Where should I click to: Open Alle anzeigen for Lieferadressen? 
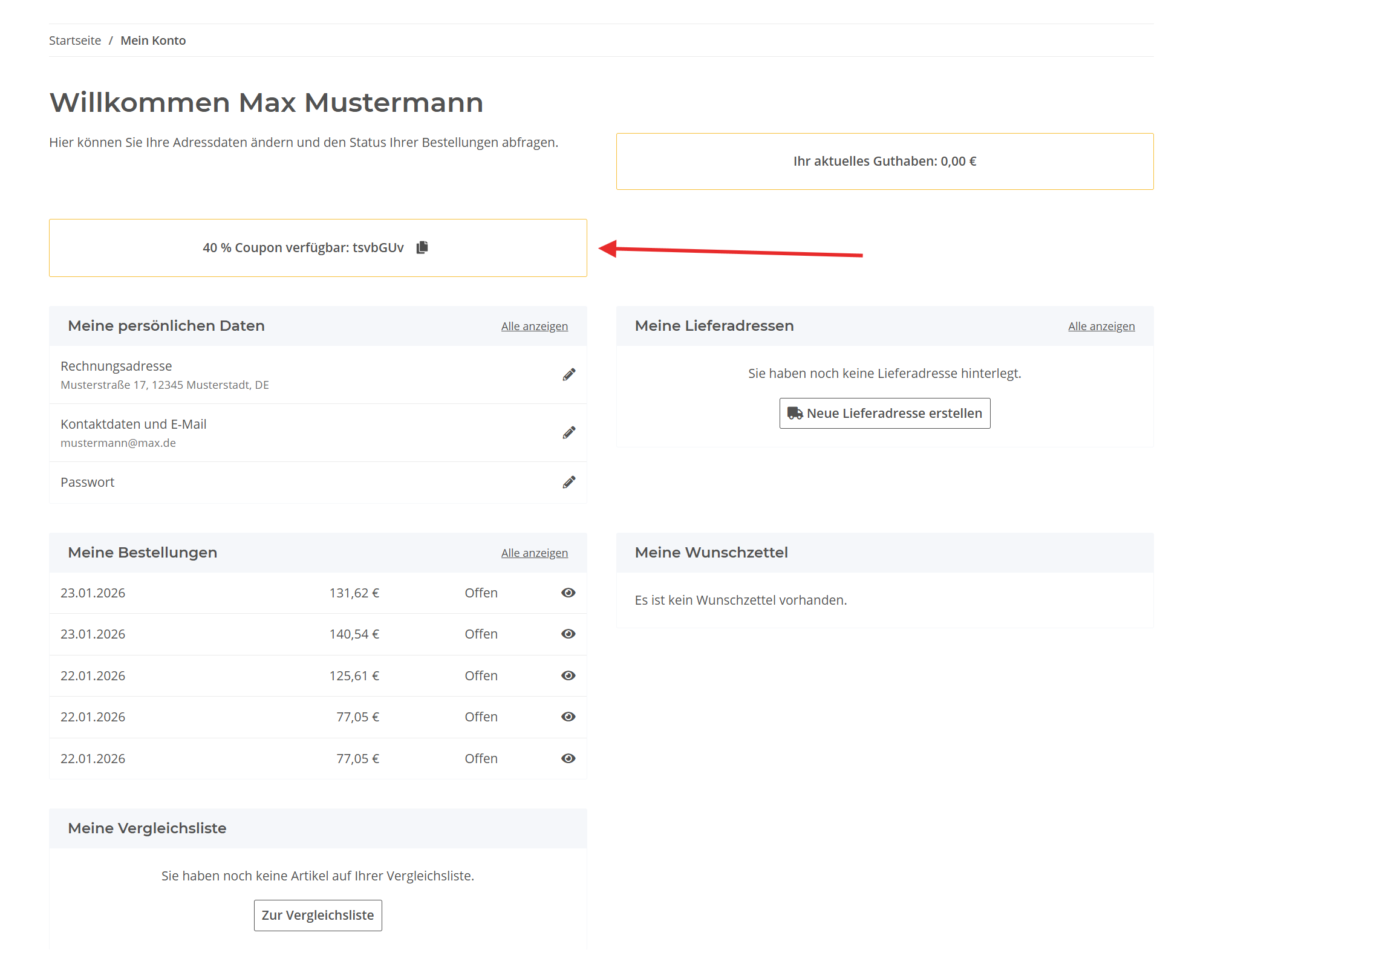point(1101,327)
